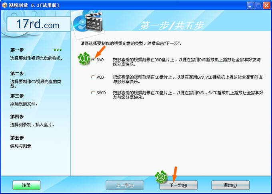Click the 第一步/共五步 header title
The image size is (272, 194).
[172, 26]
